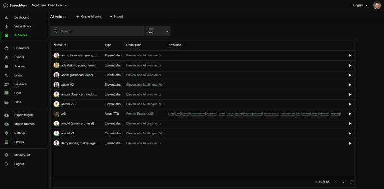The width and height of the screenshot is (384, 189).
Task: Click the Customerservice emotion tag
Action: point(198,114)
